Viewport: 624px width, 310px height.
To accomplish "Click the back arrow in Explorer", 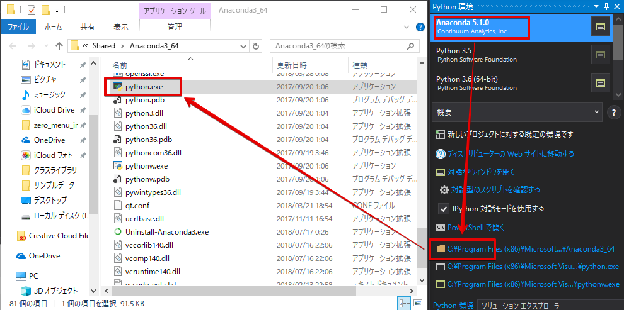I will point(13,46).
